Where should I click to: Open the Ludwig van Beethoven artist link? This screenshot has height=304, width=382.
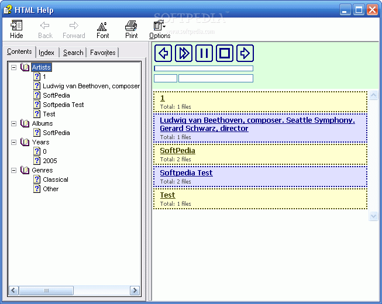257,125
